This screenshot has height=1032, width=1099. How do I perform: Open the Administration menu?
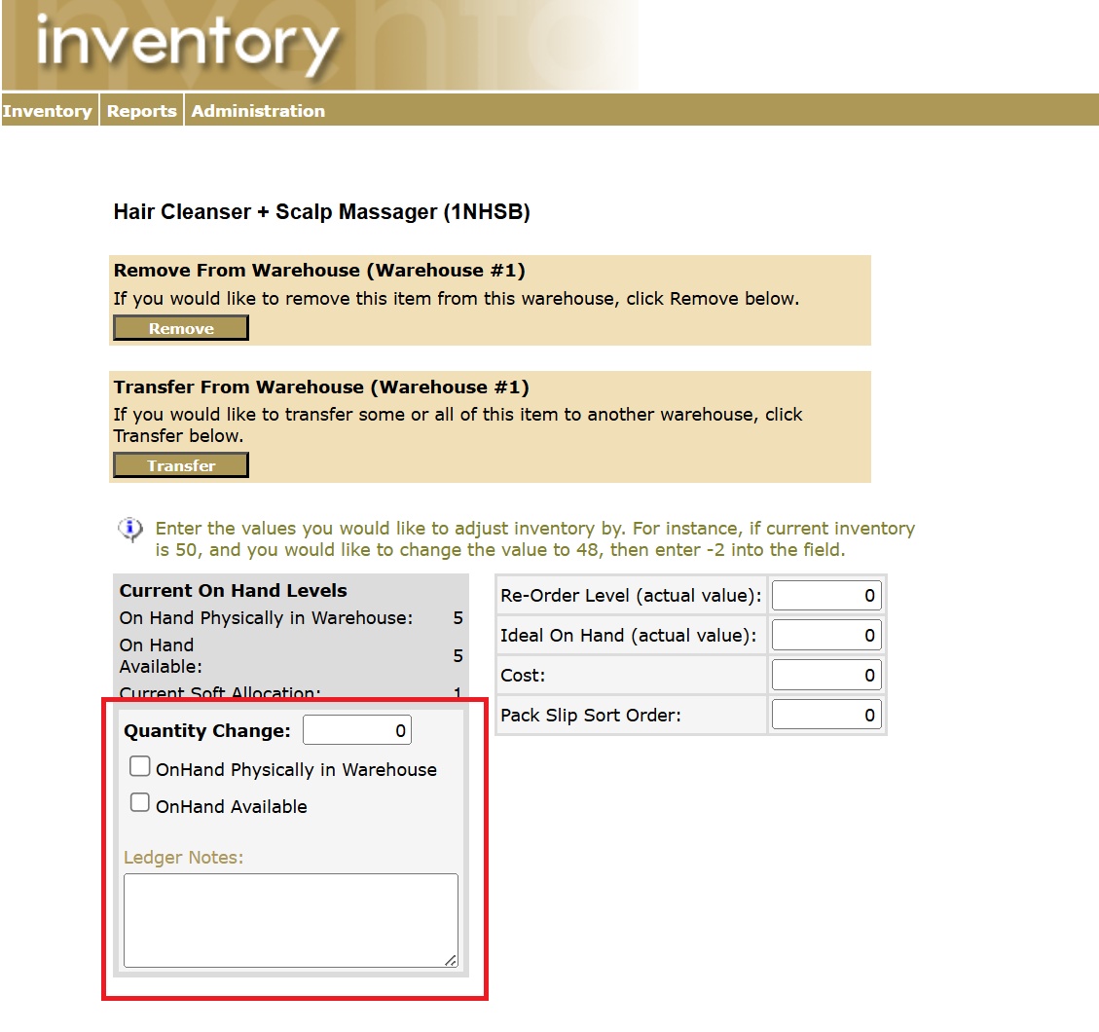tap(258, 110)
